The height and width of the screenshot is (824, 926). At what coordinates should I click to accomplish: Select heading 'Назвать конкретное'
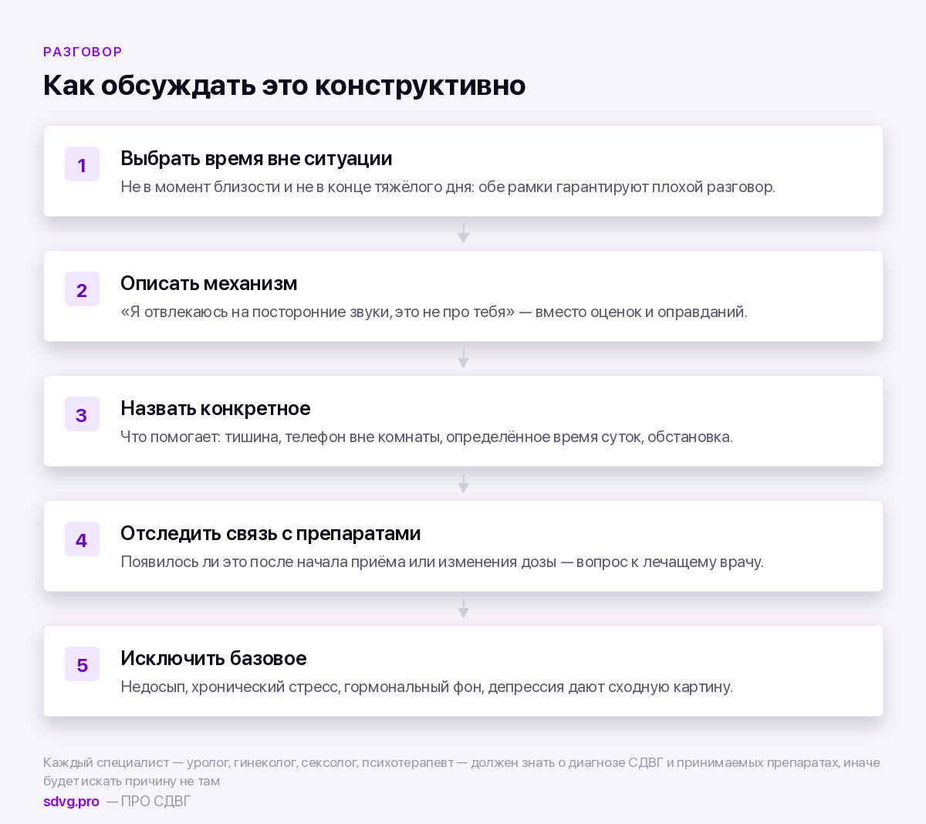tap(215, 408)
